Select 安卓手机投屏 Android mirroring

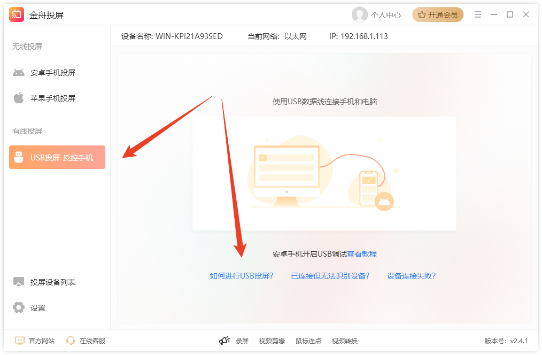coord(53,72)
